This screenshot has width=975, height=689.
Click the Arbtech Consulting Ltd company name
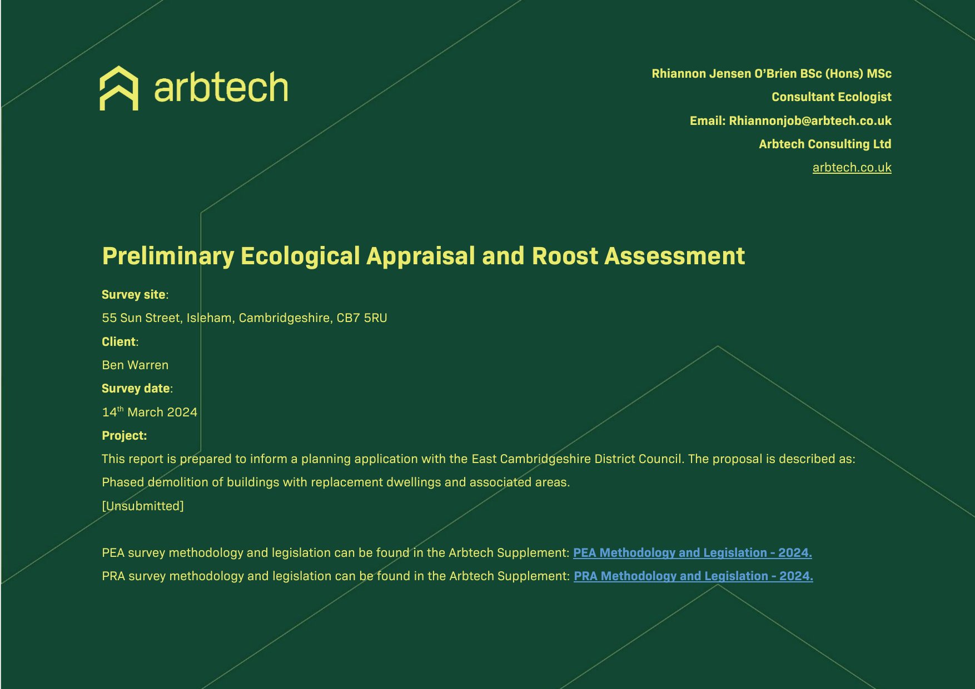[x=825, y=144]
